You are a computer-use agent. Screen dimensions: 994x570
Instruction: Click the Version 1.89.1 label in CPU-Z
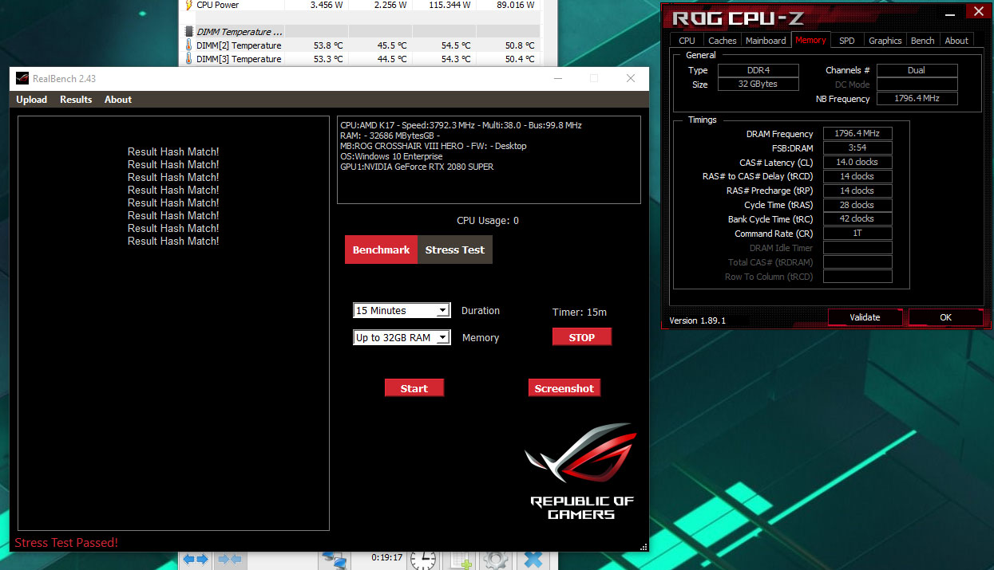pyautogui.click(x=698, y=320)
